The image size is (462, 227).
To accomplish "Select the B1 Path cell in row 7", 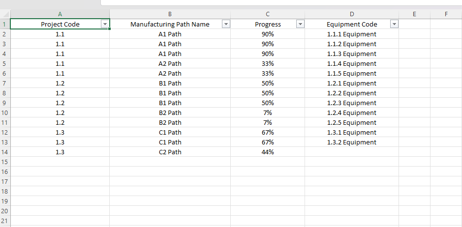I will [x=170, y=84].
